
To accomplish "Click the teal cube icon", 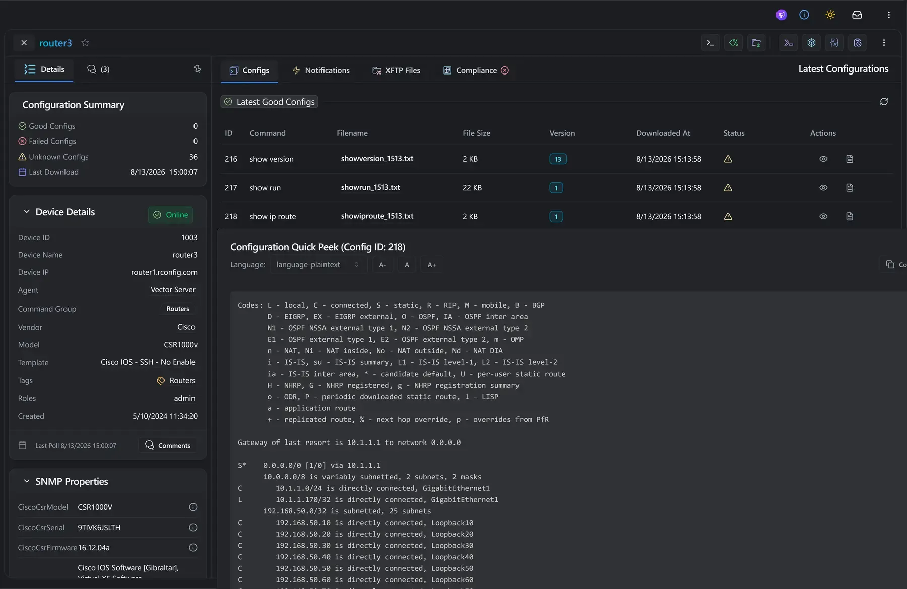I will click(x=811, y=43).
